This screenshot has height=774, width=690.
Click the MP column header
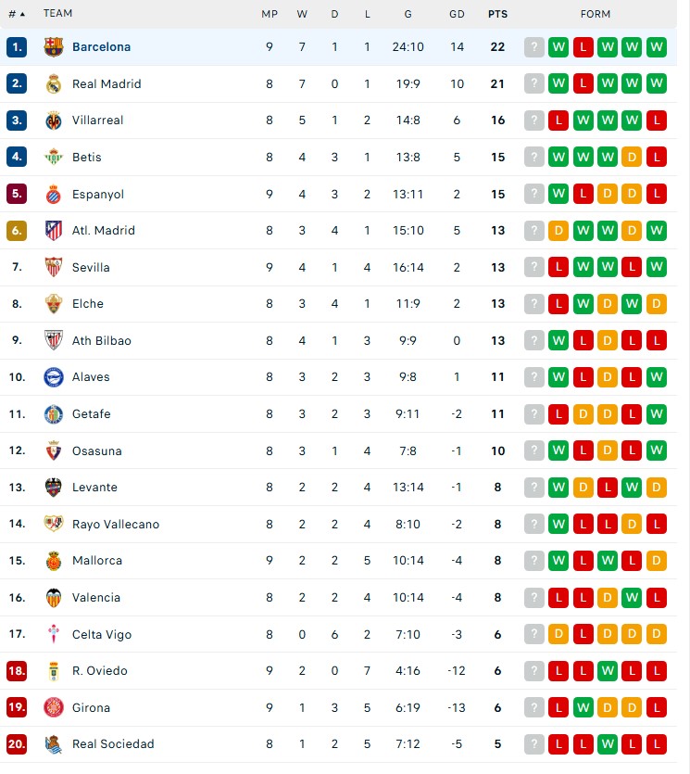pyautogui.click(x=270, y=14)
